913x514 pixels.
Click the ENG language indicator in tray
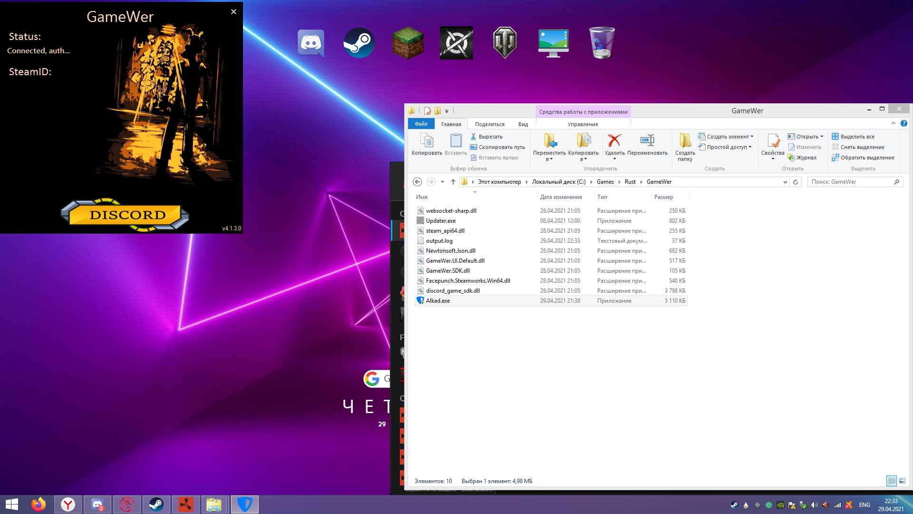click(864, 505)
